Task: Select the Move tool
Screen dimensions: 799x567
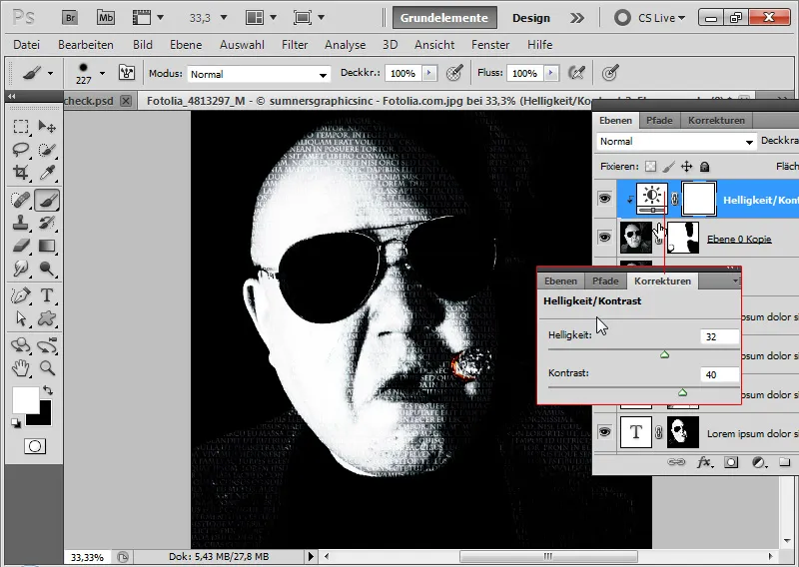Action: click(47, 127)
